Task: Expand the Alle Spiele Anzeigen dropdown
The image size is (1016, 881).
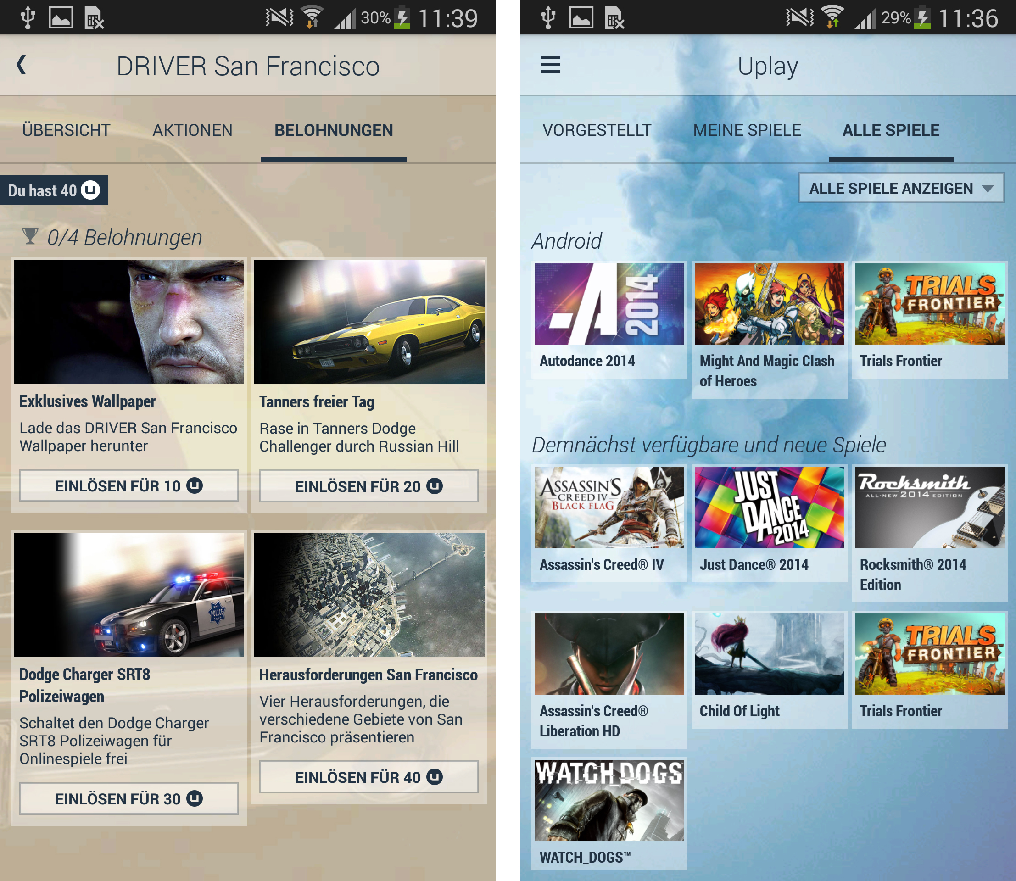Action: (x=901, y=188)
